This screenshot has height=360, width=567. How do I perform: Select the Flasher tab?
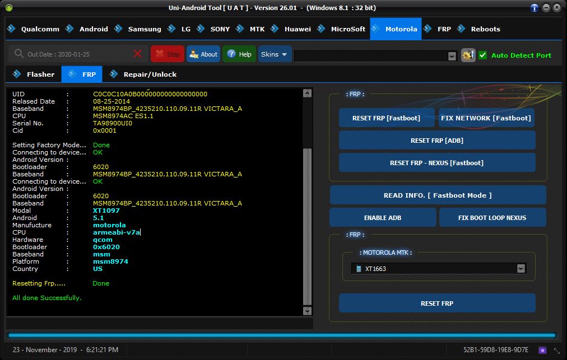(40, 74)
